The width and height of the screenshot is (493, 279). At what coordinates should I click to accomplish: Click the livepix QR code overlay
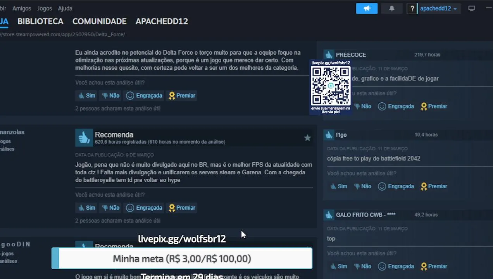pyautogui.click(x=331, y=87)
